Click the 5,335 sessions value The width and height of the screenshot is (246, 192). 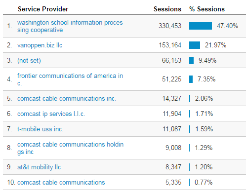tap(173, 182)
